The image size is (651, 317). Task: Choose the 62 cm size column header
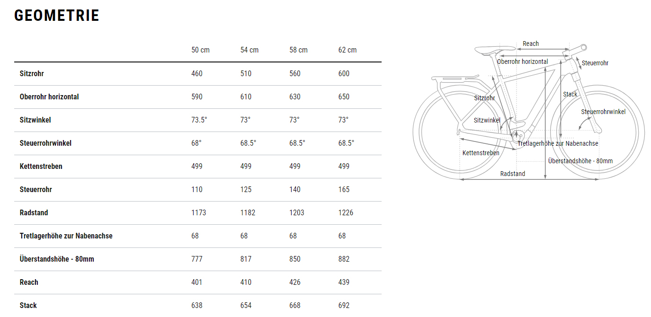point(348,50)
